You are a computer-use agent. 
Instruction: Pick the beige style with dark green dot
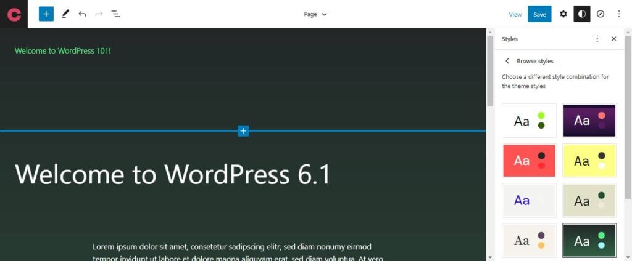(x=589, y=200)
